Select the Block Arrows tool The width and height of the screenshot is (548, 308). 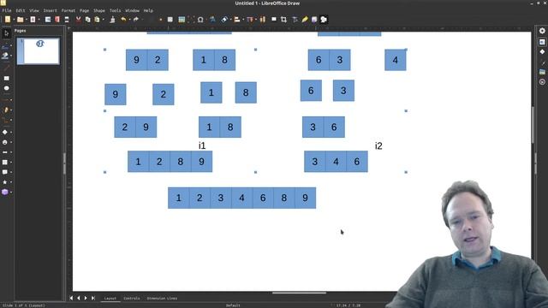pos(5,152)
